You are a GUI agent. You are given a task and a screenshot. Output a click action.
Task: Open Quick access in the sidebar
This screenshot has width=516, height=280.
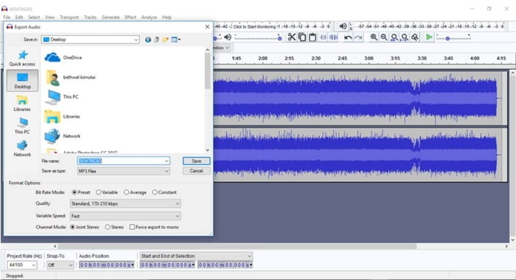(22, 58)
